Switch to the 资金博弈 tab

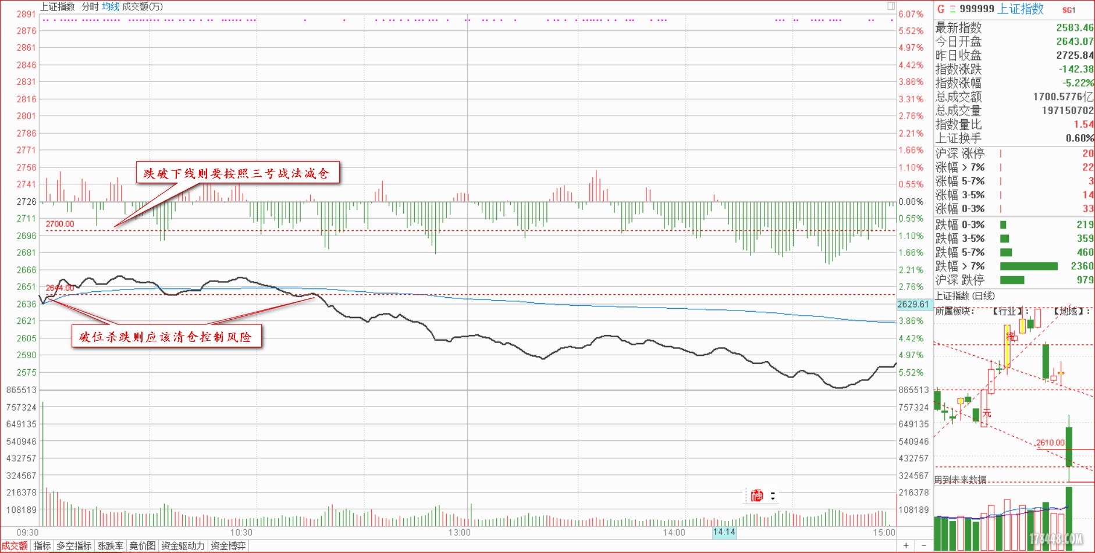point(228,546)
